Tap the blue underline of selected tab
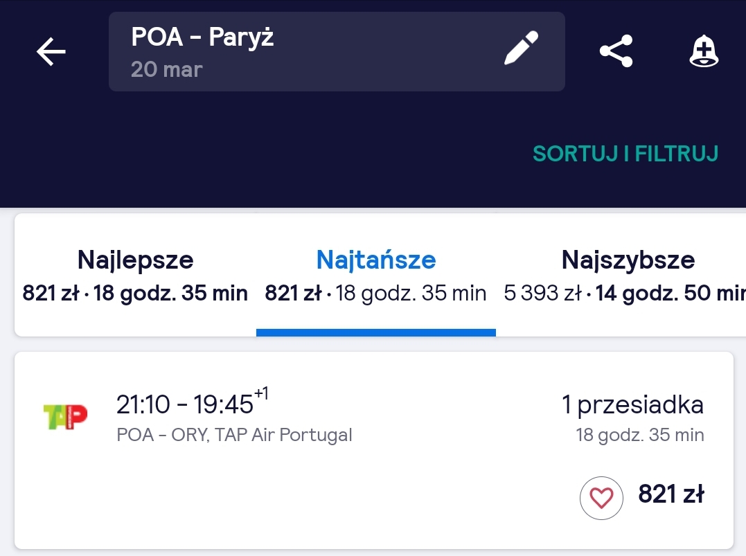Image resolution: width=746 pixels, height=556 pixels. [376, 332]
